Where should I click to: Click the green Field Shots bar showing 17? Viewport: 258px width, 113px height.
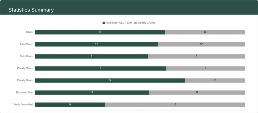click(96, 44)
